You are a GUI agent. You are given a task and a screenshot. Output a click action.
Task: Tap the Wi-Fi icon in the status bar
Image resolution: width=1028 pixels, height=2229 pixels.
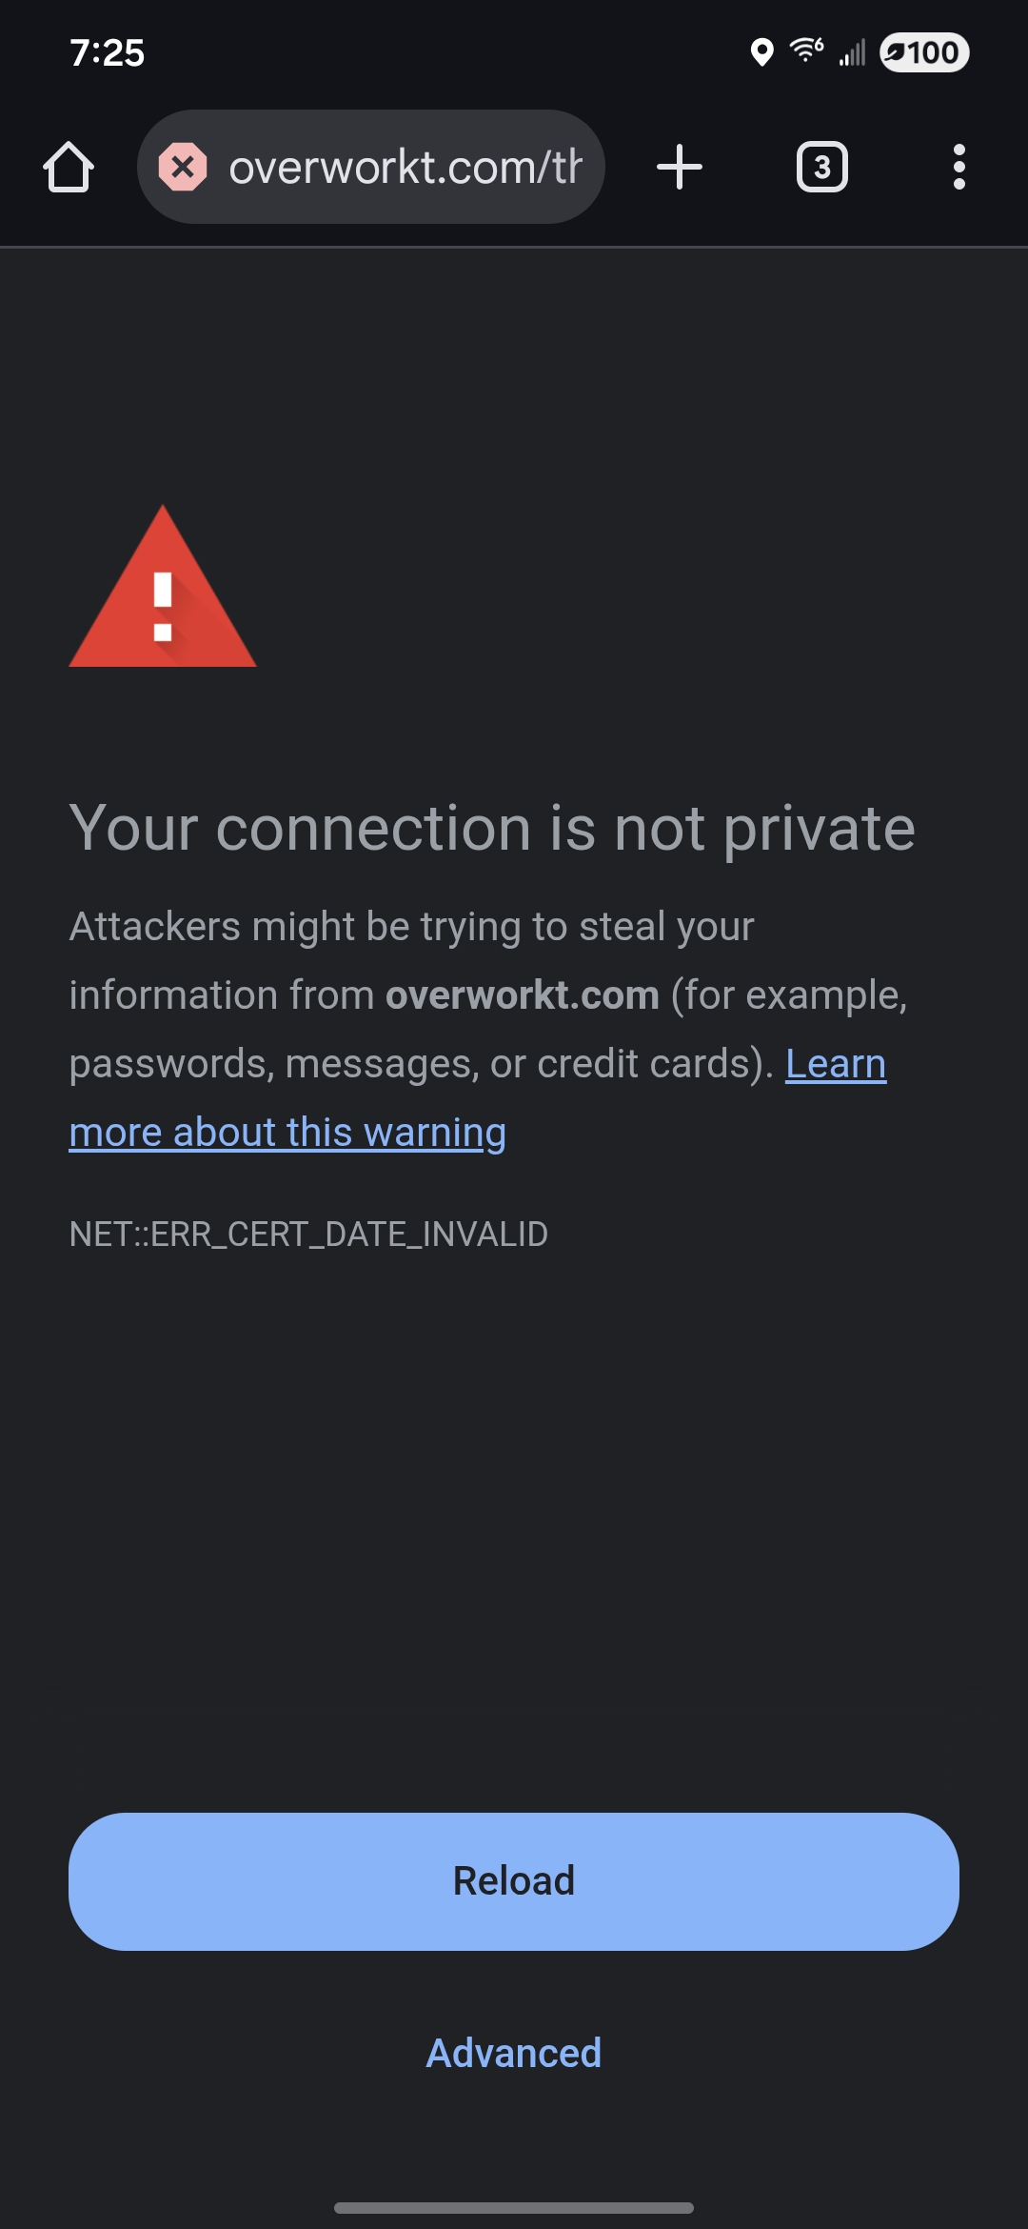point(806,50)
